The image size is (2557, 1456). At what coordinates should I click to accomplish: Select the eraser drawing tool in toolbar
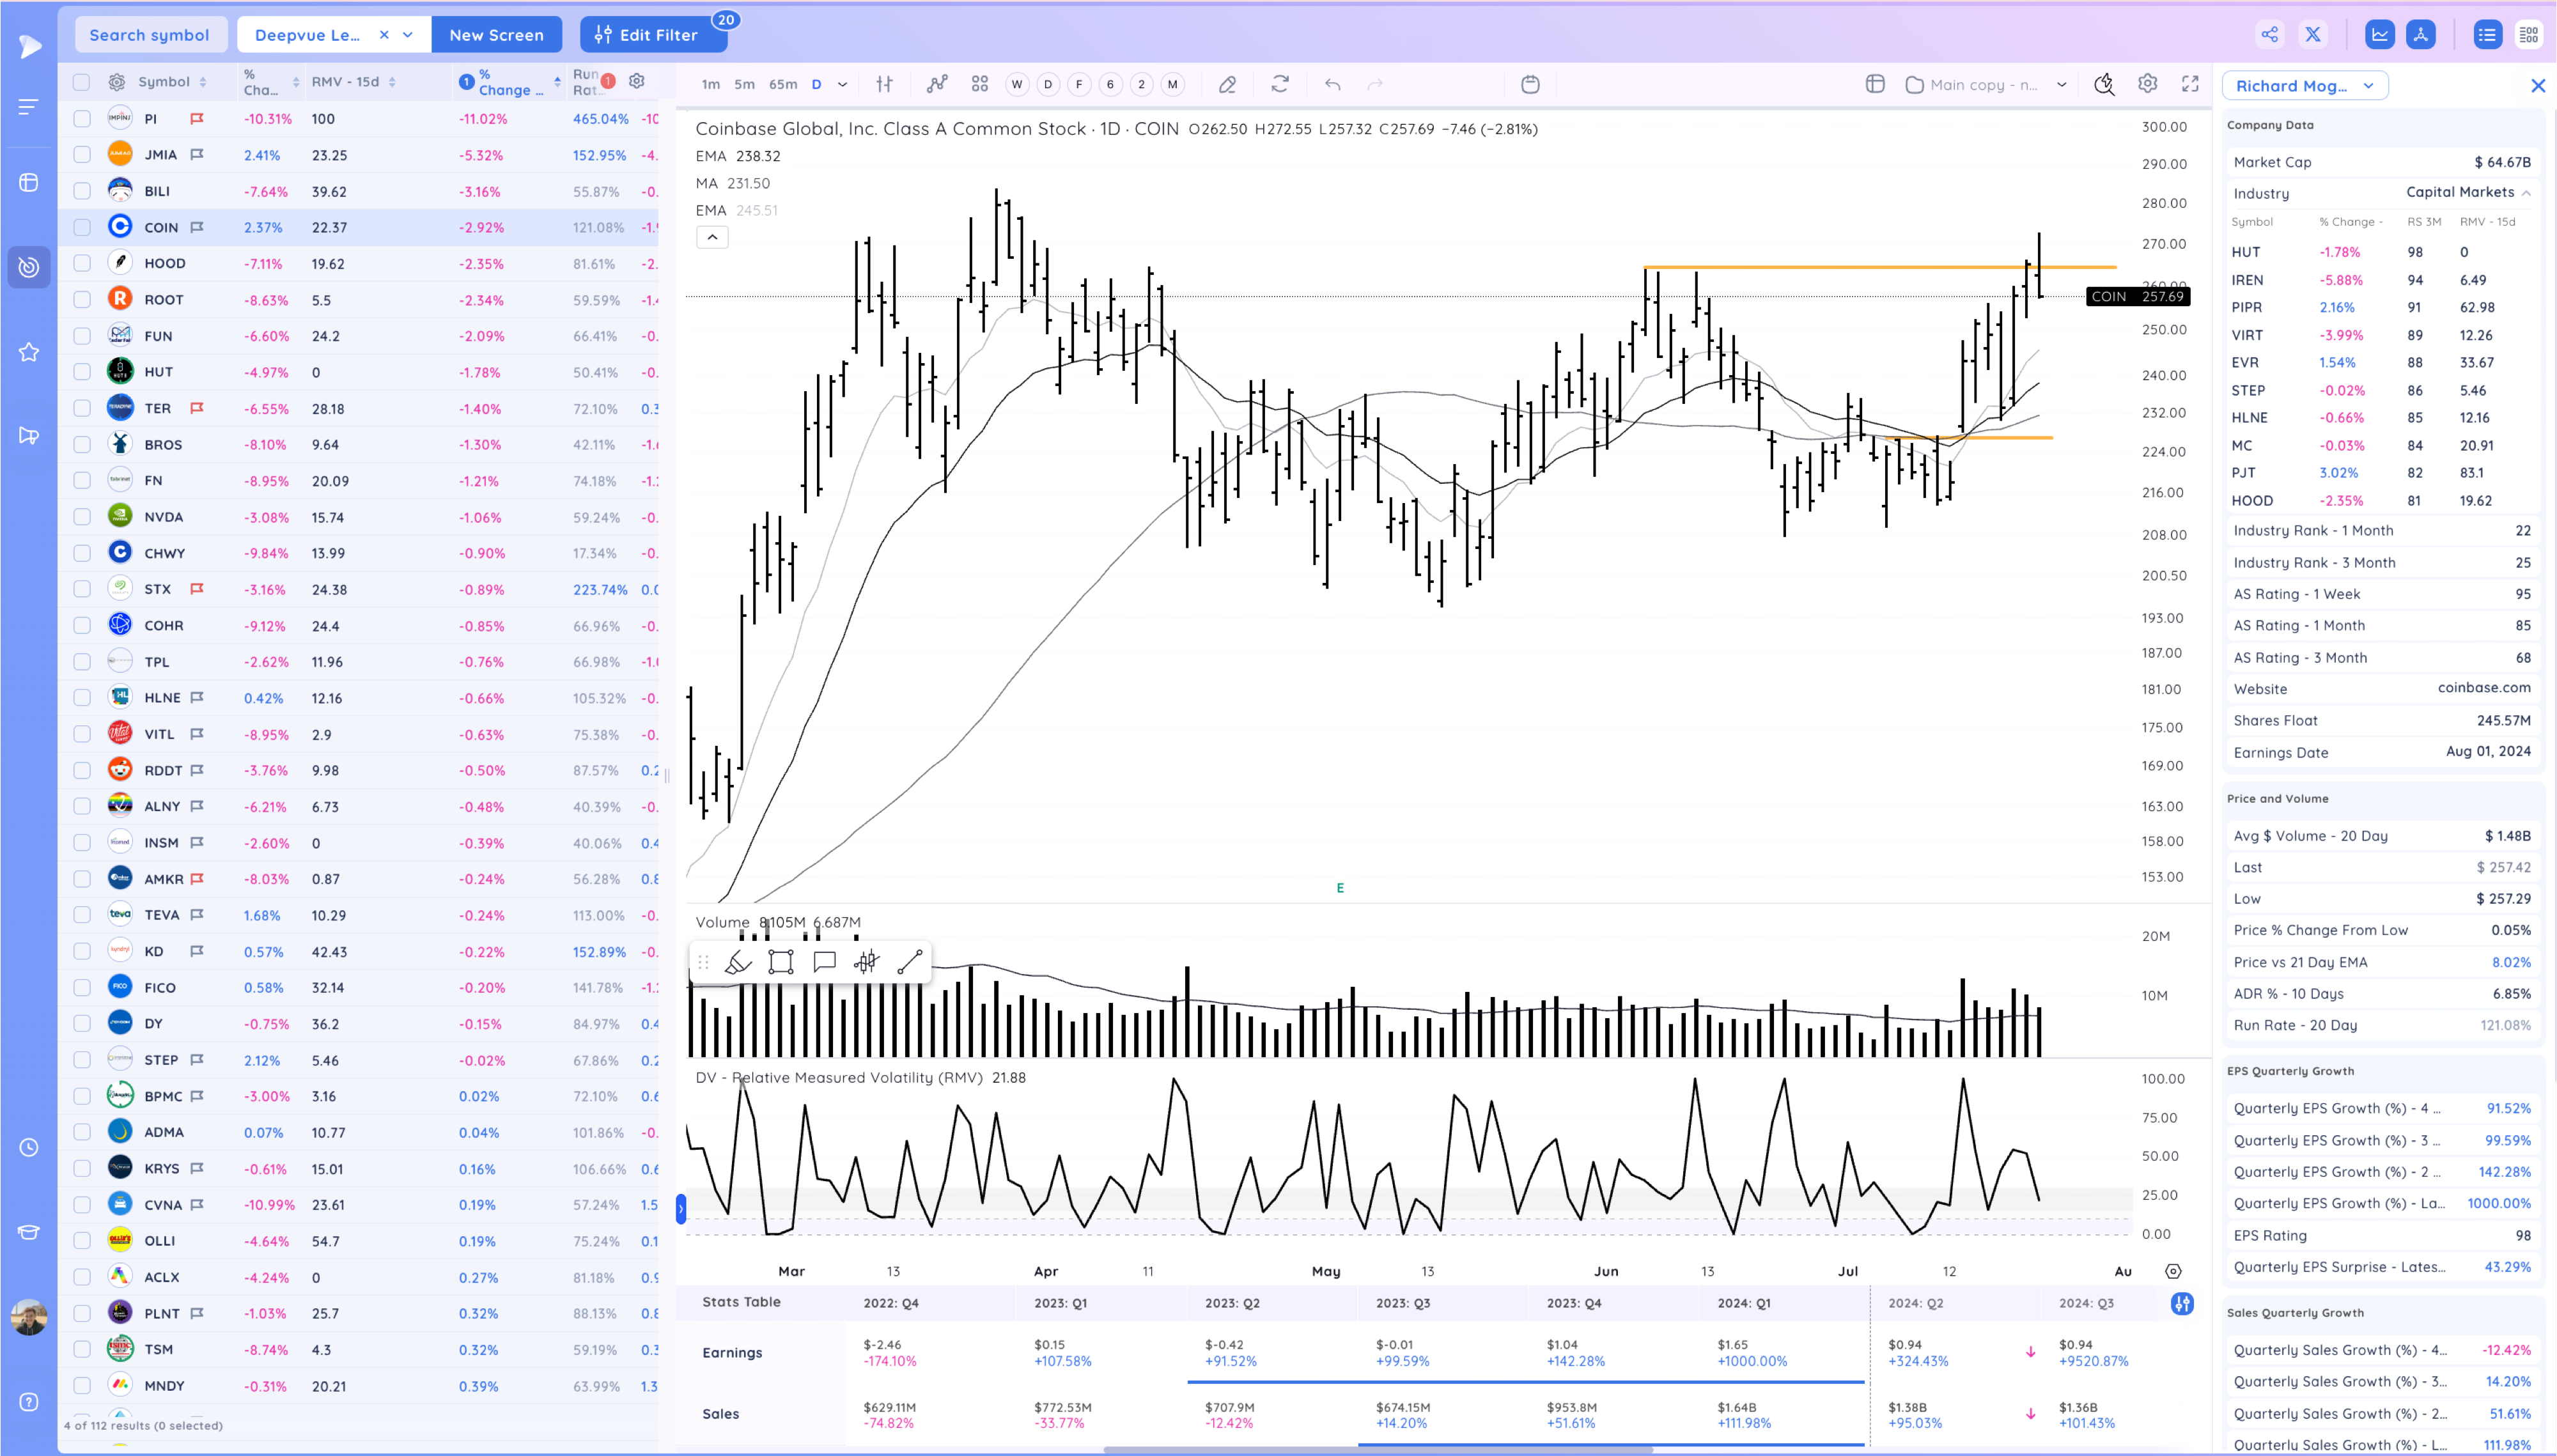pos(1227,84)
